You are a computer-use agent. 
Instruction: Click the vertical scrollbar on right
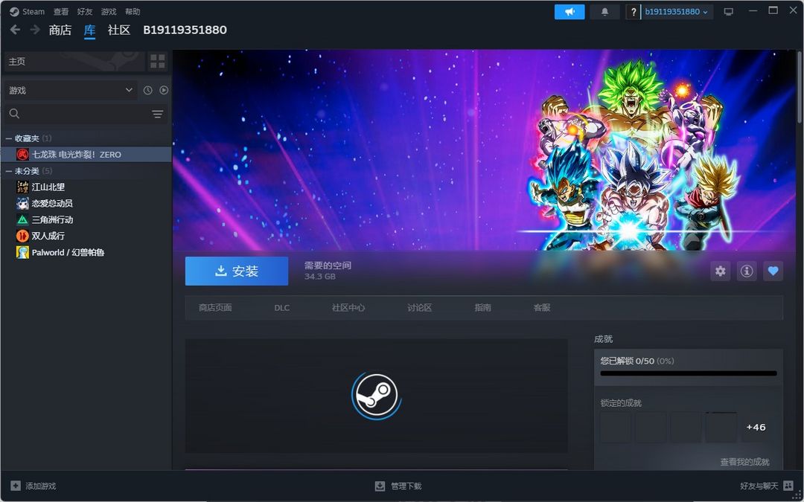point(800,87)
